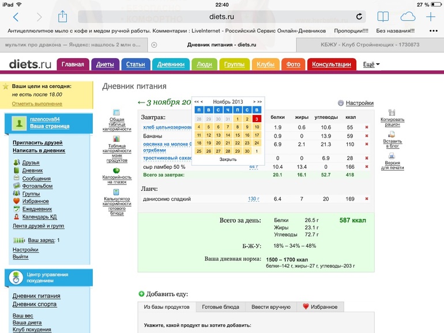Switch to the мультик про дракона browser tab
Image resolution: width=444 pixels, height=333 pixels.
pyautogui.click(x=73, y=45)
